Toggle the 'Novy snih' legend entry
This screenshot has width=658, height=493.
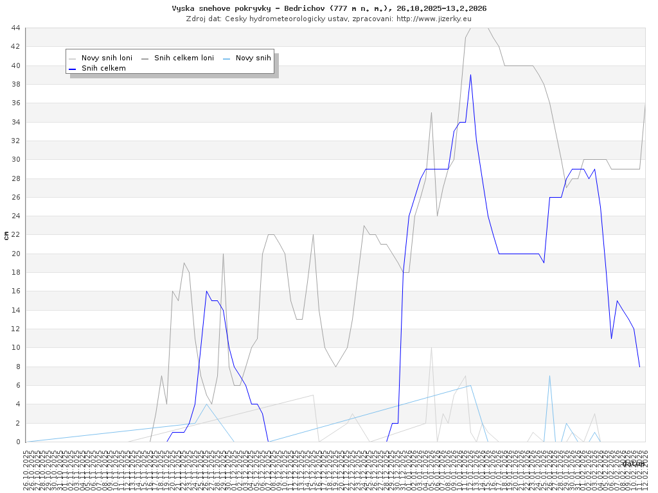pyautogui.click(x=253, y=58)
